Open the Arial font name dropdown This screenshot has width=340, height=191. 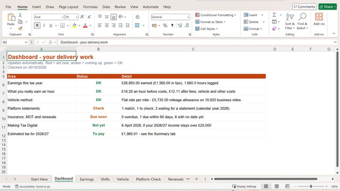[63, 17]
